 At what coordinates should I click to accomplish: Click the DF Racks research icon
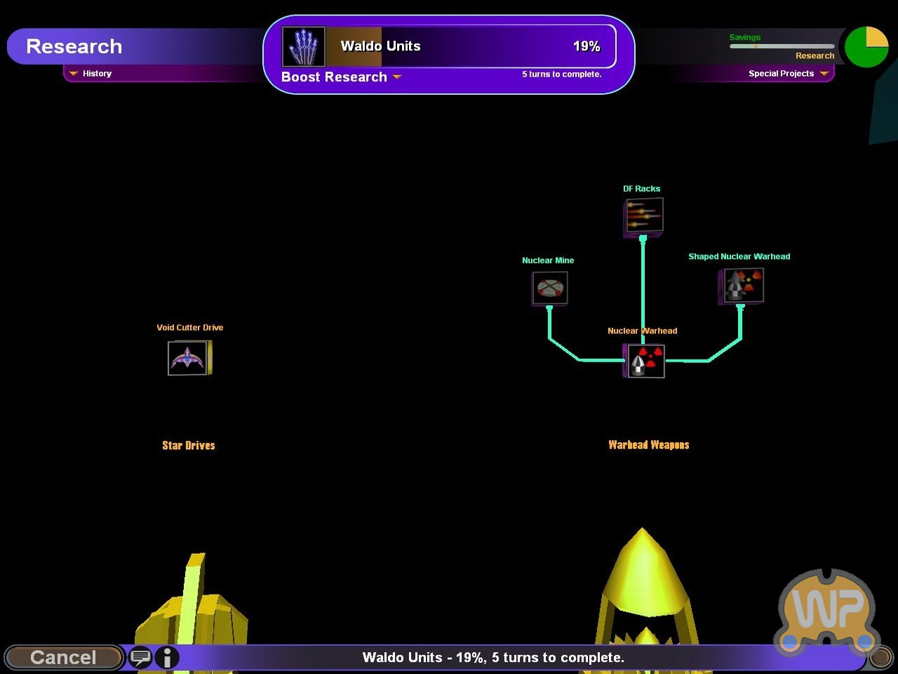[x=643, y=216]
